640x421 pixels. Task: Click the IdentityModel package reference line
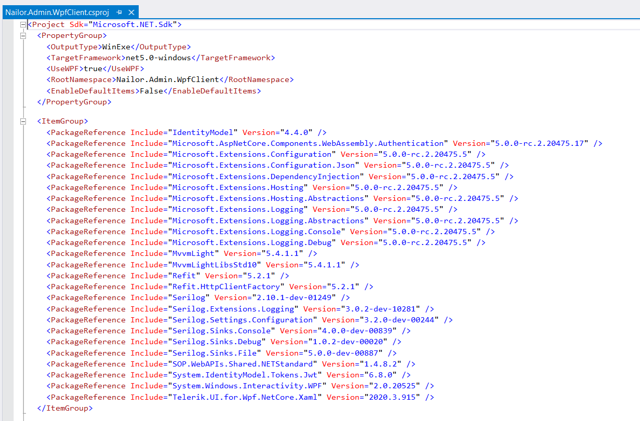tap(203, 132)
